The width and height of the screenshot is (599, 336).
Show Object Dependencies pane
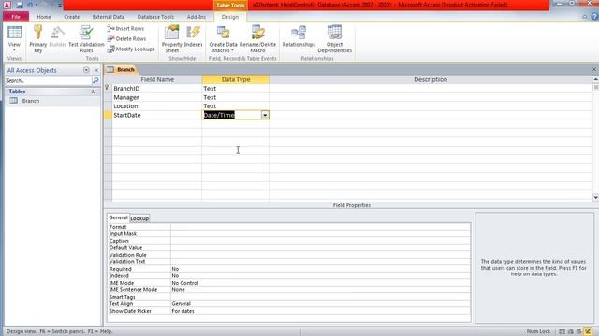coord(335,39)
